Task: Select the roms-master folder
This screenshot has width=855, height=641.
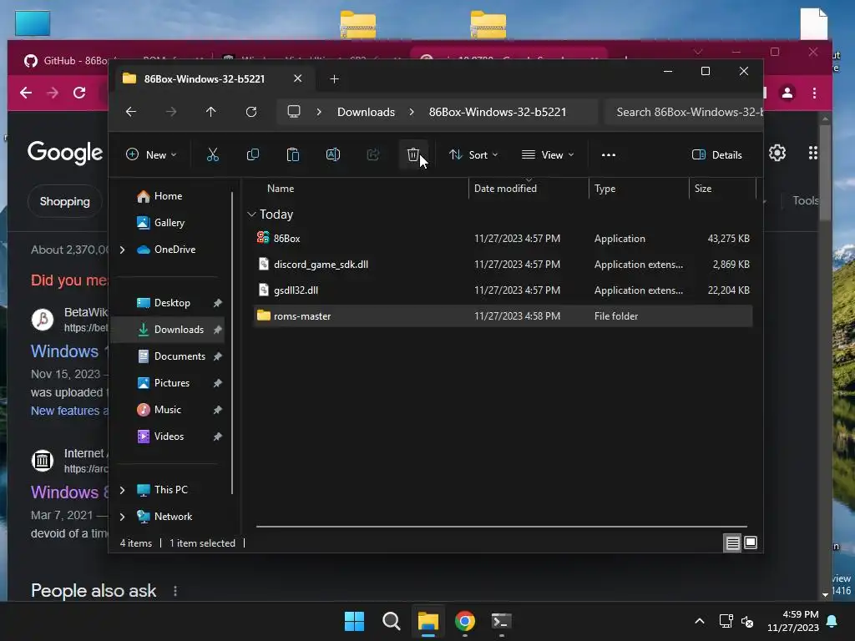Action: pos(503,316)
